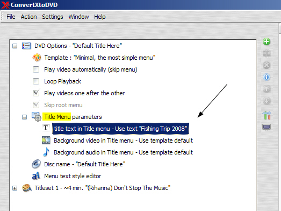Select Disc name "Default Title Here" row

[84, 164]
